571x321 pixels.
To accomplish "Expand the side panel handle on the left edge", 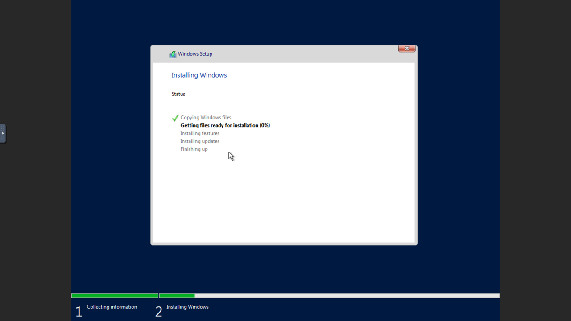I will 3,133.
